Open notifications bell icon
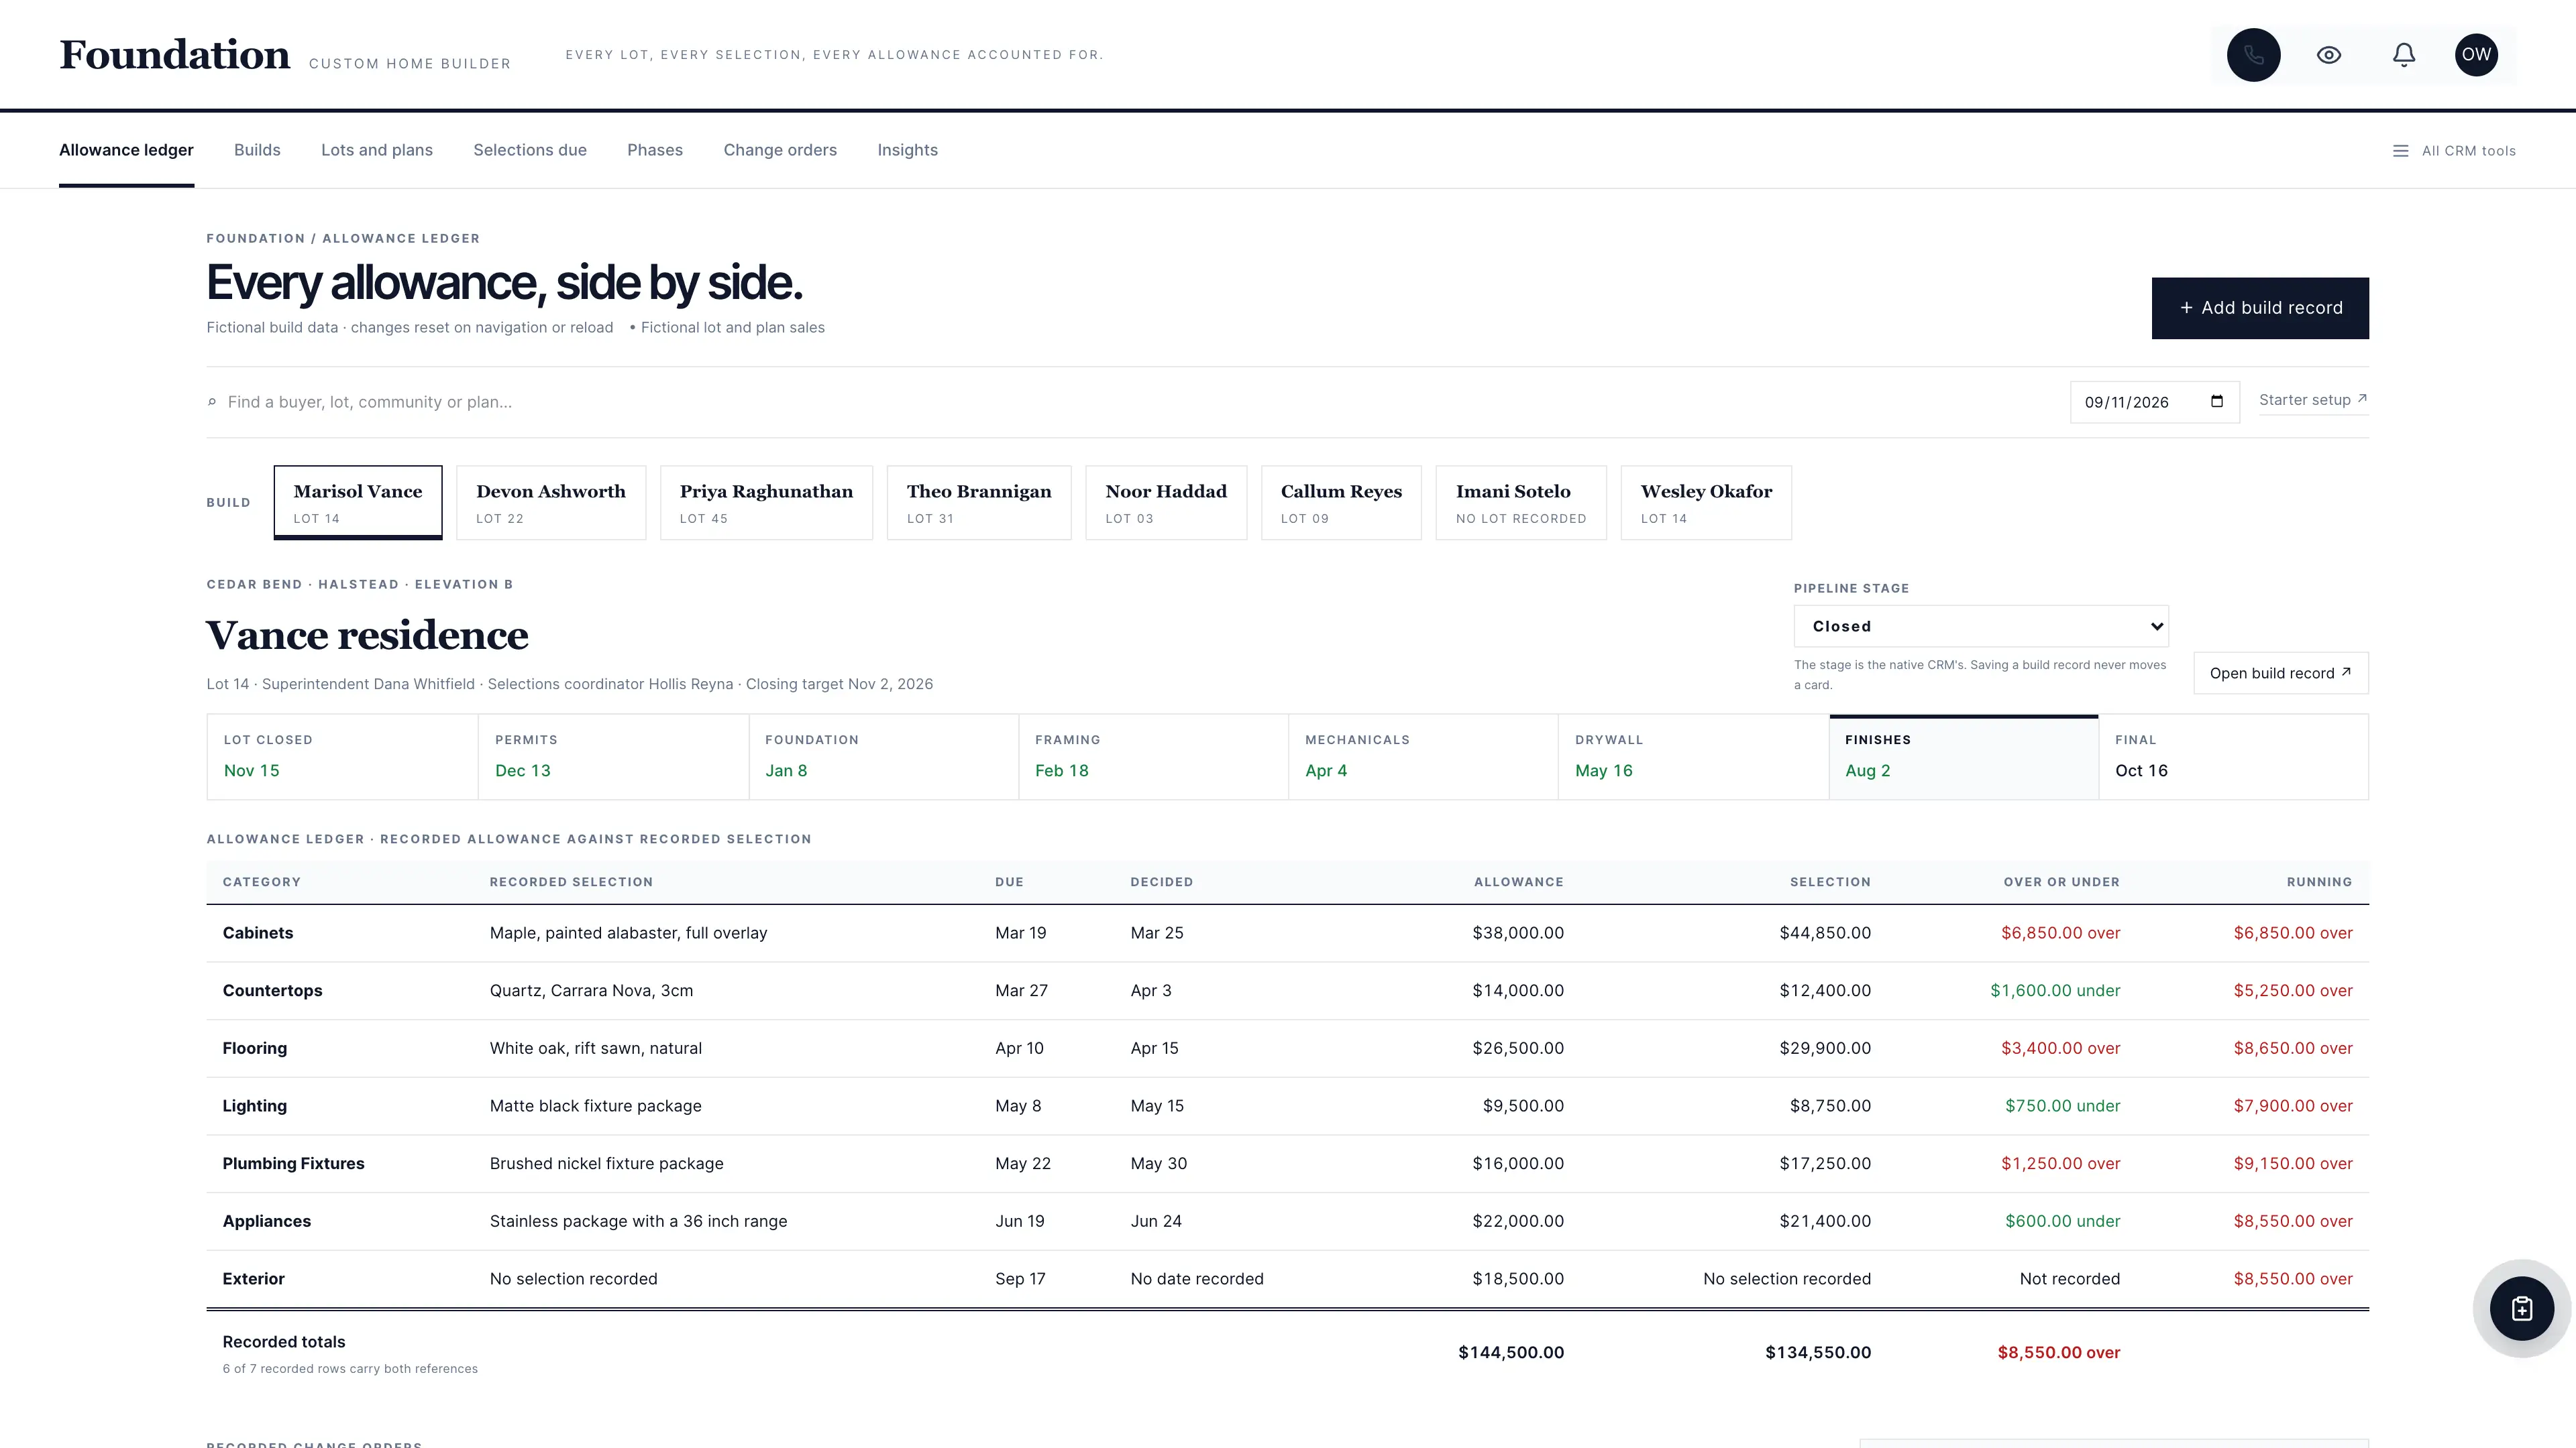 point(2404,55)
